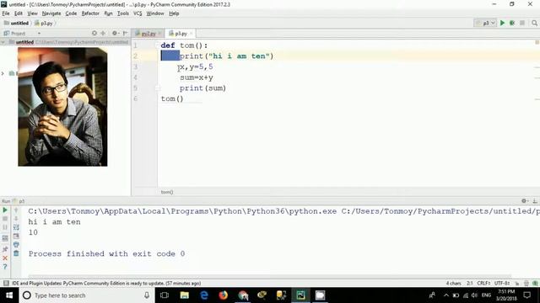Click the tool windows toggle in status bar corner

point(6,283)
